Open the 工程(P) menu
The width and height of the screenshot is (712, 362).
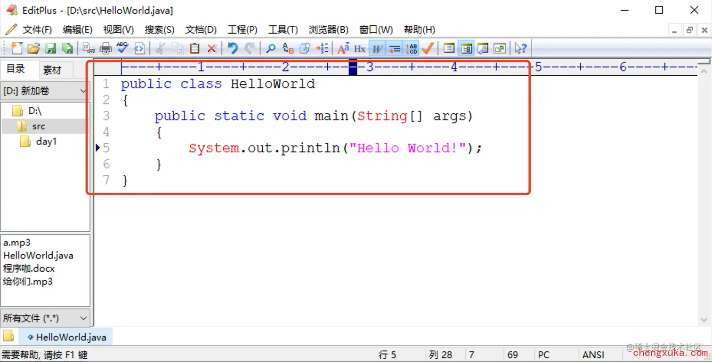pos(243,30)
